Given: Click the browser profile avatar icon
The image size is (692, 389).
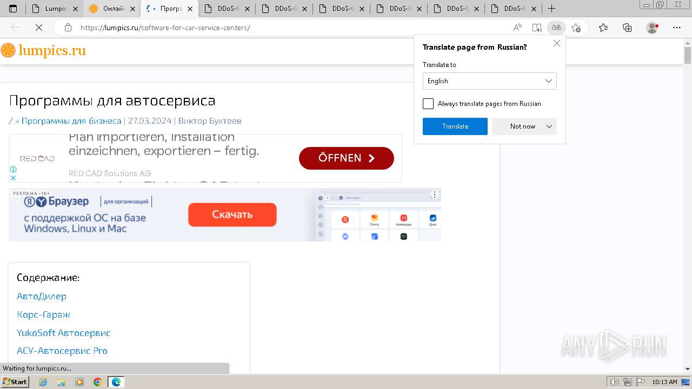Looking at the screenshot, I should click(x=653, y=28).
